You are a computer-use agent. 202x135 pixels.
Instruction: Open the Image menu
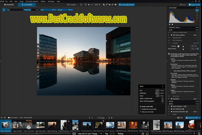(21, 1)
